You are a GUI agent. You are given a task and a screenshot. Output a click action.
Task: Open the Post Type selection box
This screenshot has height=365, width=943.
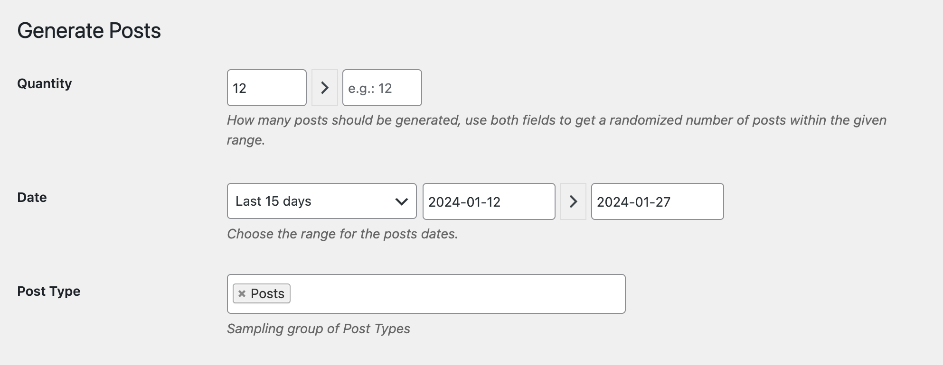click(451, 293)
